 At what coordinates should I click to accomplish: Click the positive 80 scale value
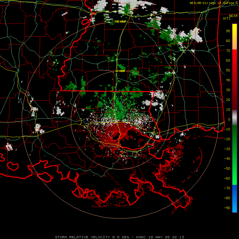point(228,41)
